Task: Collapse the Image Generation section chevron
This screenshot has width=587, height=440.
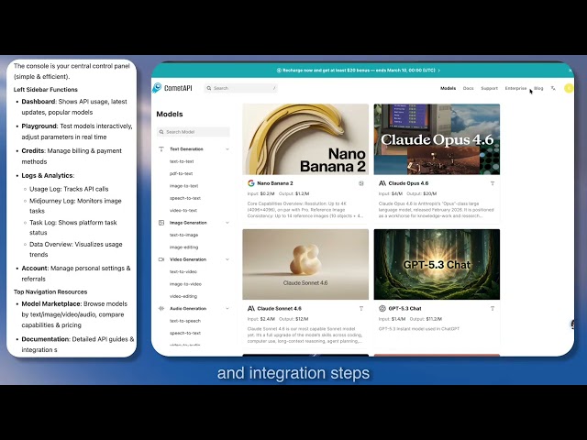Action: (x=227, y=223)
